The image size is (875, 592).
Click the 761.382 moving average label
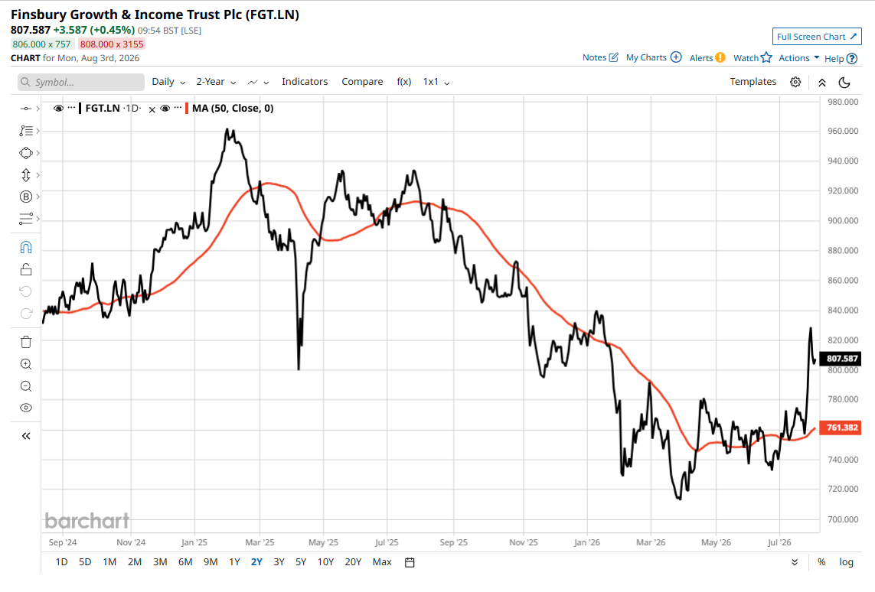[x=842, y=428]
